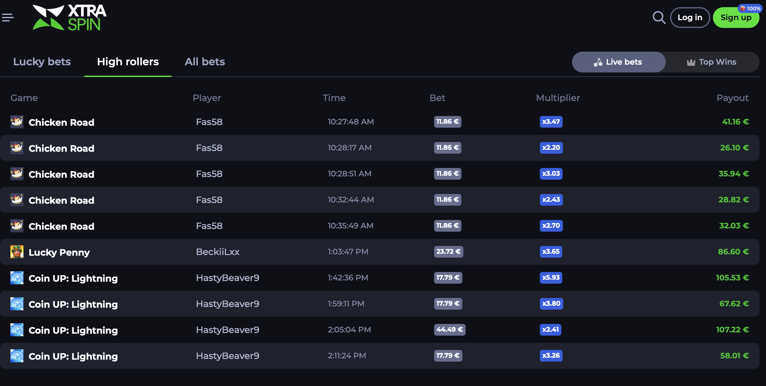The image size is (766, 386).
Task: Click the Sign up button
Action: click(736, 18)
